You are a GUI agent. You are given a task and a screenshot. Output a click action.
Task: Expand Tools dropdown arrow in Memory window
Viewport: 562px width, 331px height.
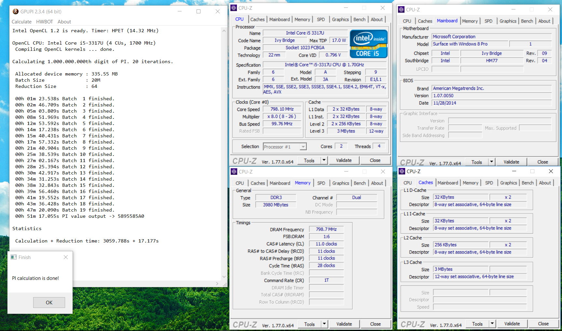point(324,324)
